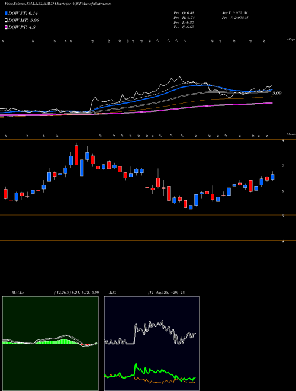The width and height of the screenshot is (296, 391).
Task: Click the price axis label 6
Action: coord(282,191)
